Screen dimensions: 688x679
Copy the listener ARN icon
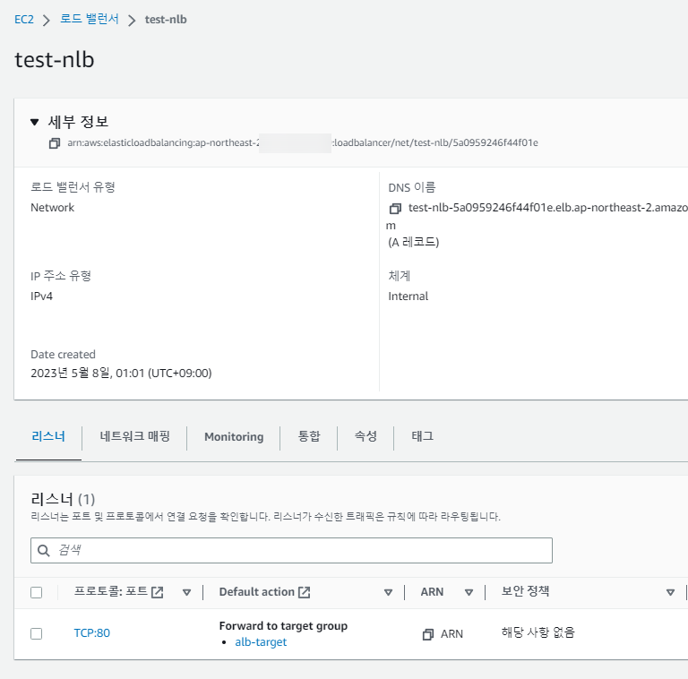428,634
